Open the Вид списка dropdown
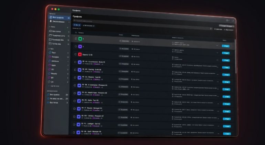 click(229, 30)
